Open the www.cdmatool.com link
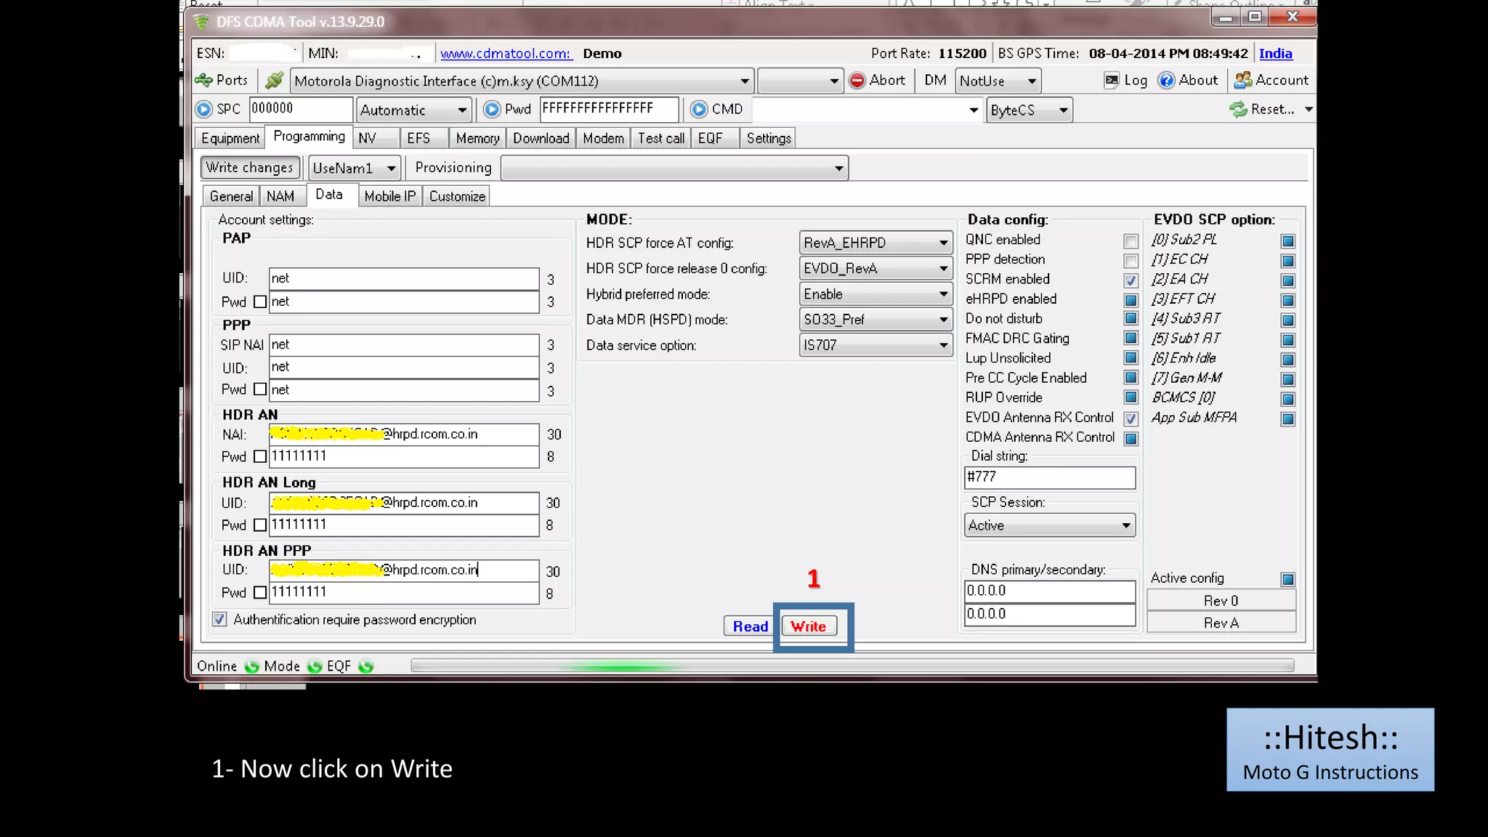The image size is (1488, 837). 506,54
